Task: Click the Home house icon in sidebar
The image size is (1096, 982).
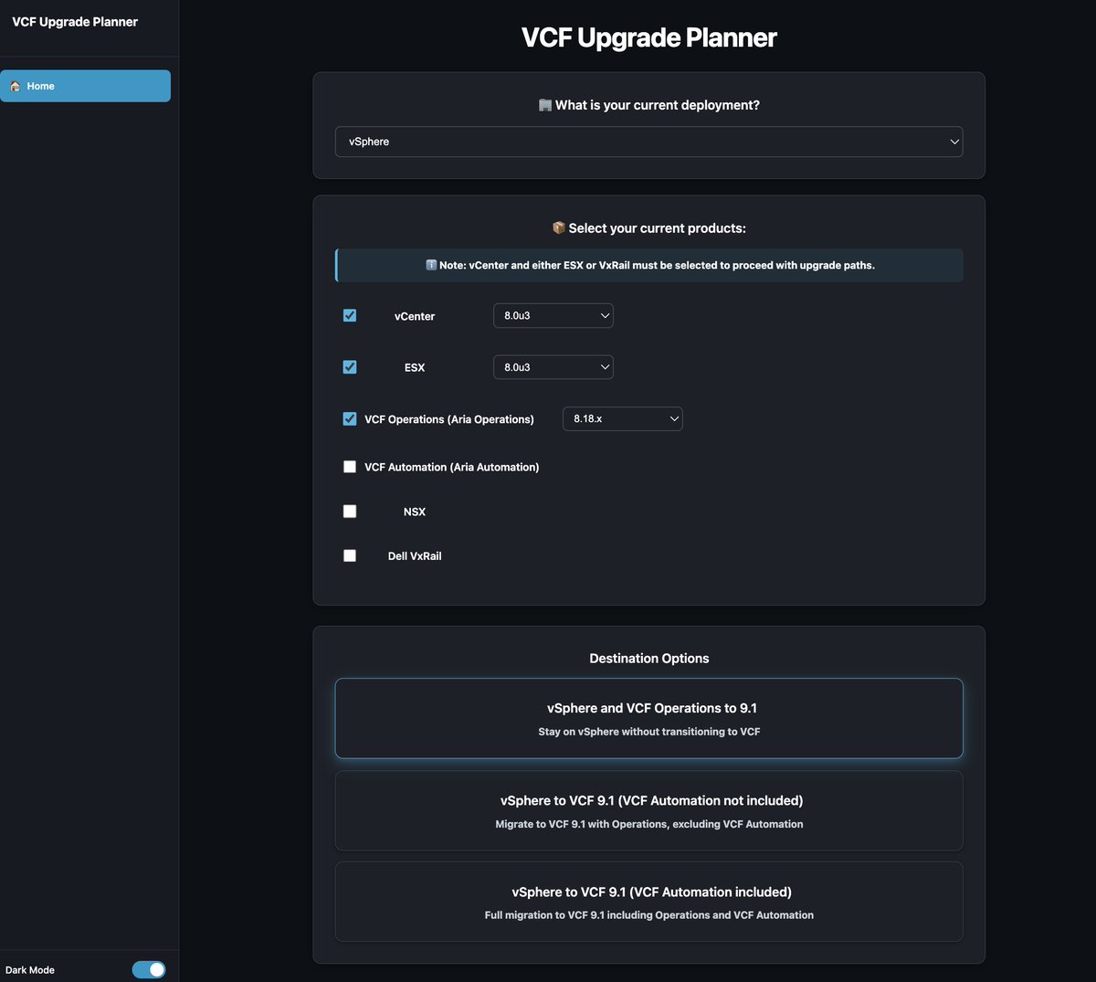Action: click(x=15, y=86)
